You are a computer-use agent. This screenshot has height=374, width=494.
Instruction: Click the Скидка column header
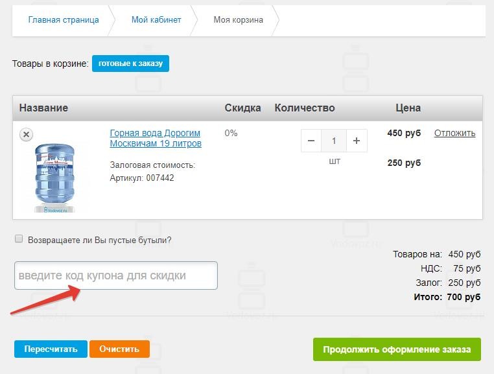242,108
